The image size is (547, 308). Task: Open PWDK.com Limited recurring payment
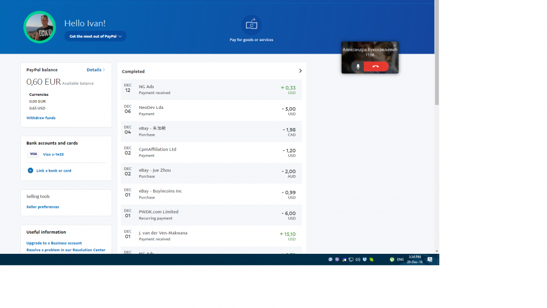(x=211, y=215)
